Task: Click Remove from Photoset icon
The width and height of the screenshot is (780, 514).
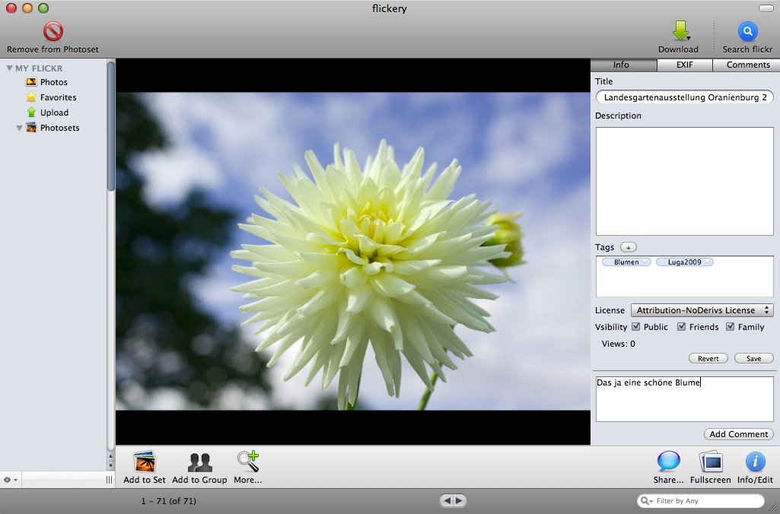Action: tap(53, 31)
